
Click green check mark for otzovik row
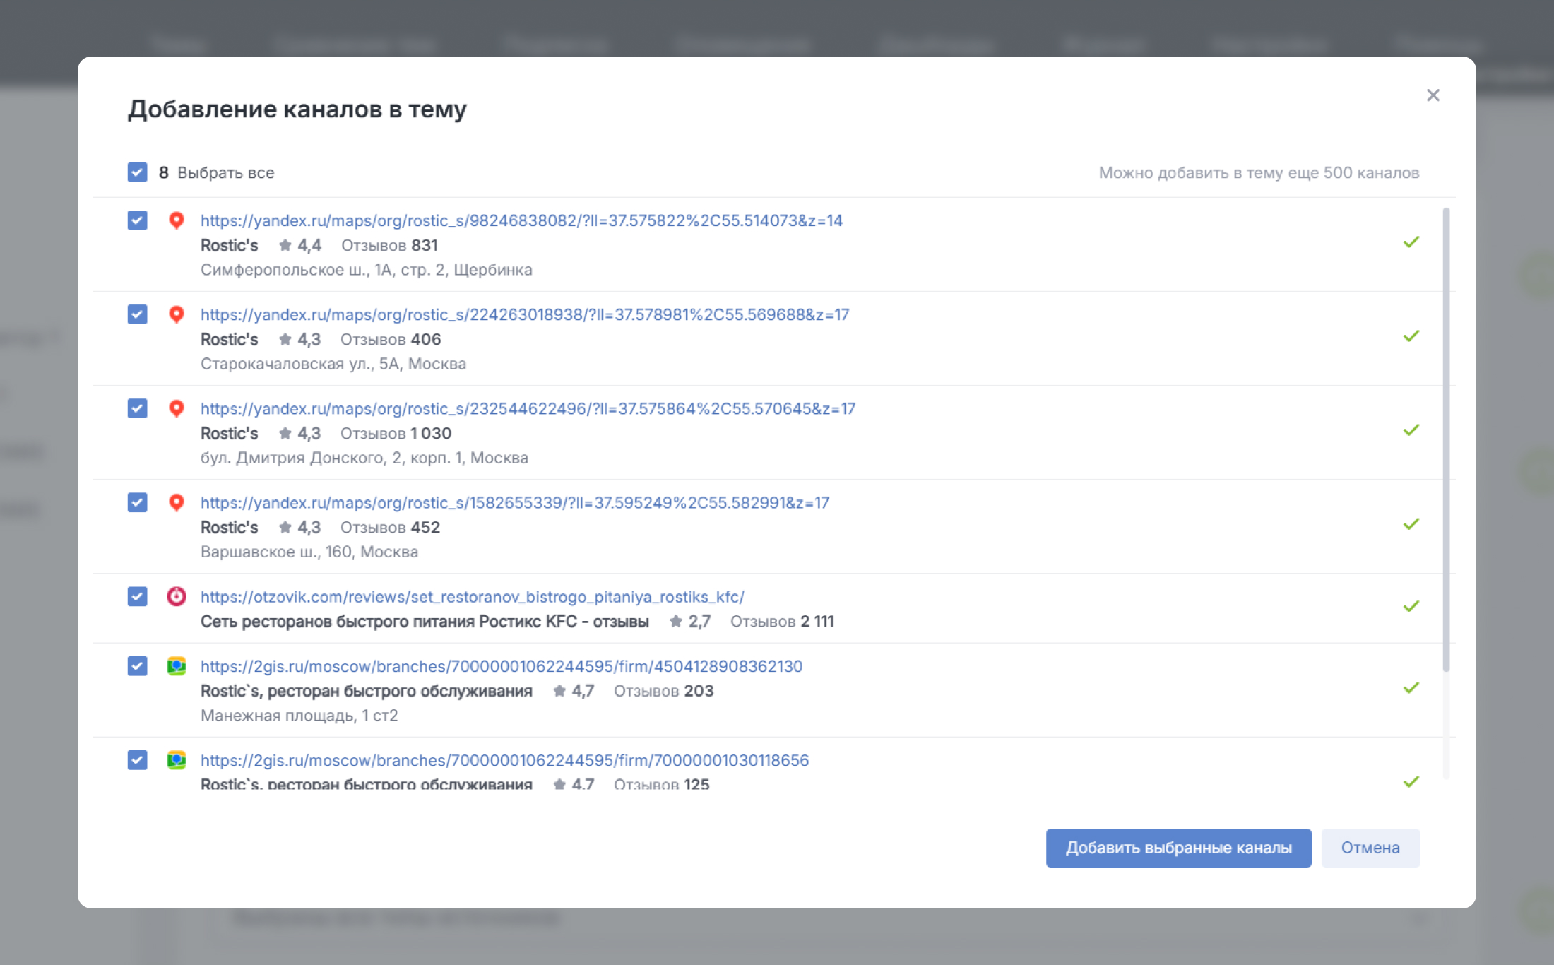(x=1411, y=607)
